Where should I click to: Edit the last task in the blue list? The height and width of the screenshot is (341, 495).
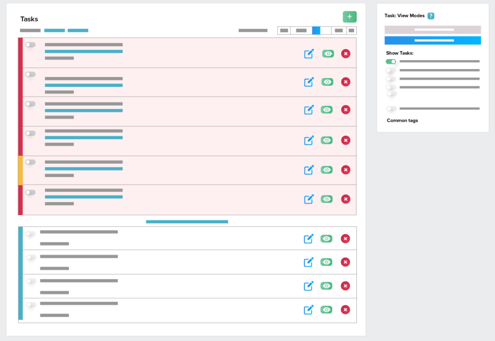tap(308, 310)
